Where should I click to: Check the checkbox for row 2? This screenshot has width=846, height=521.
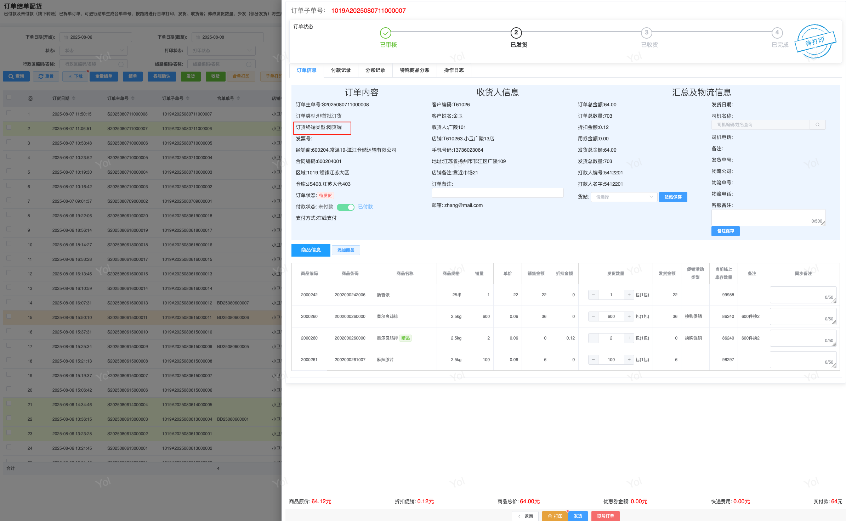click(9, 128)
